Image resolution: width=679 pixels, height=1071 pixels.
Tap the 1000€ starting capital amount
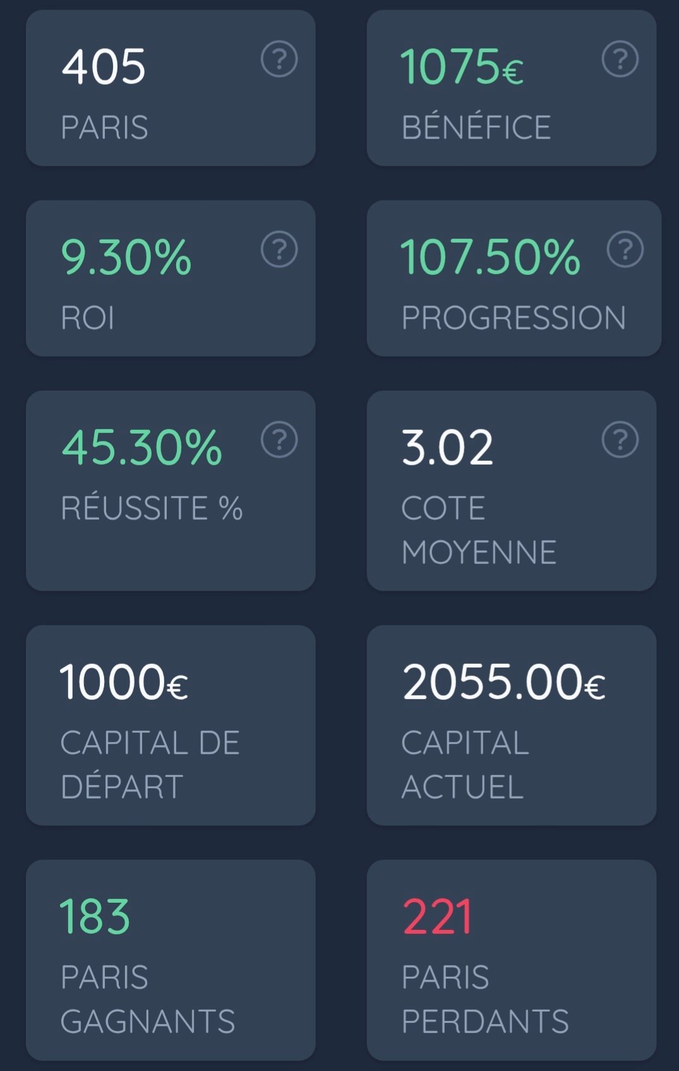click(124, 682)
